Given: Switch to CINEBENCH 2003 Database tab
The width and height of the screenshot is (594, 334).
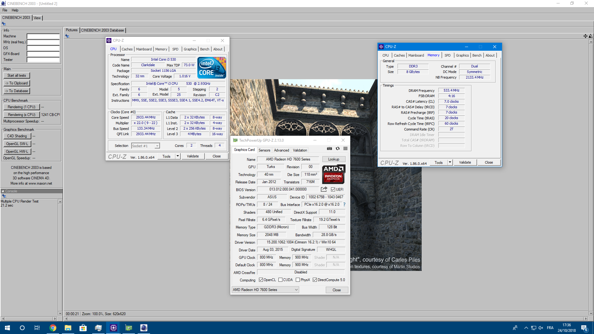Looking at the screenshot, I should [x=102, y=30].
